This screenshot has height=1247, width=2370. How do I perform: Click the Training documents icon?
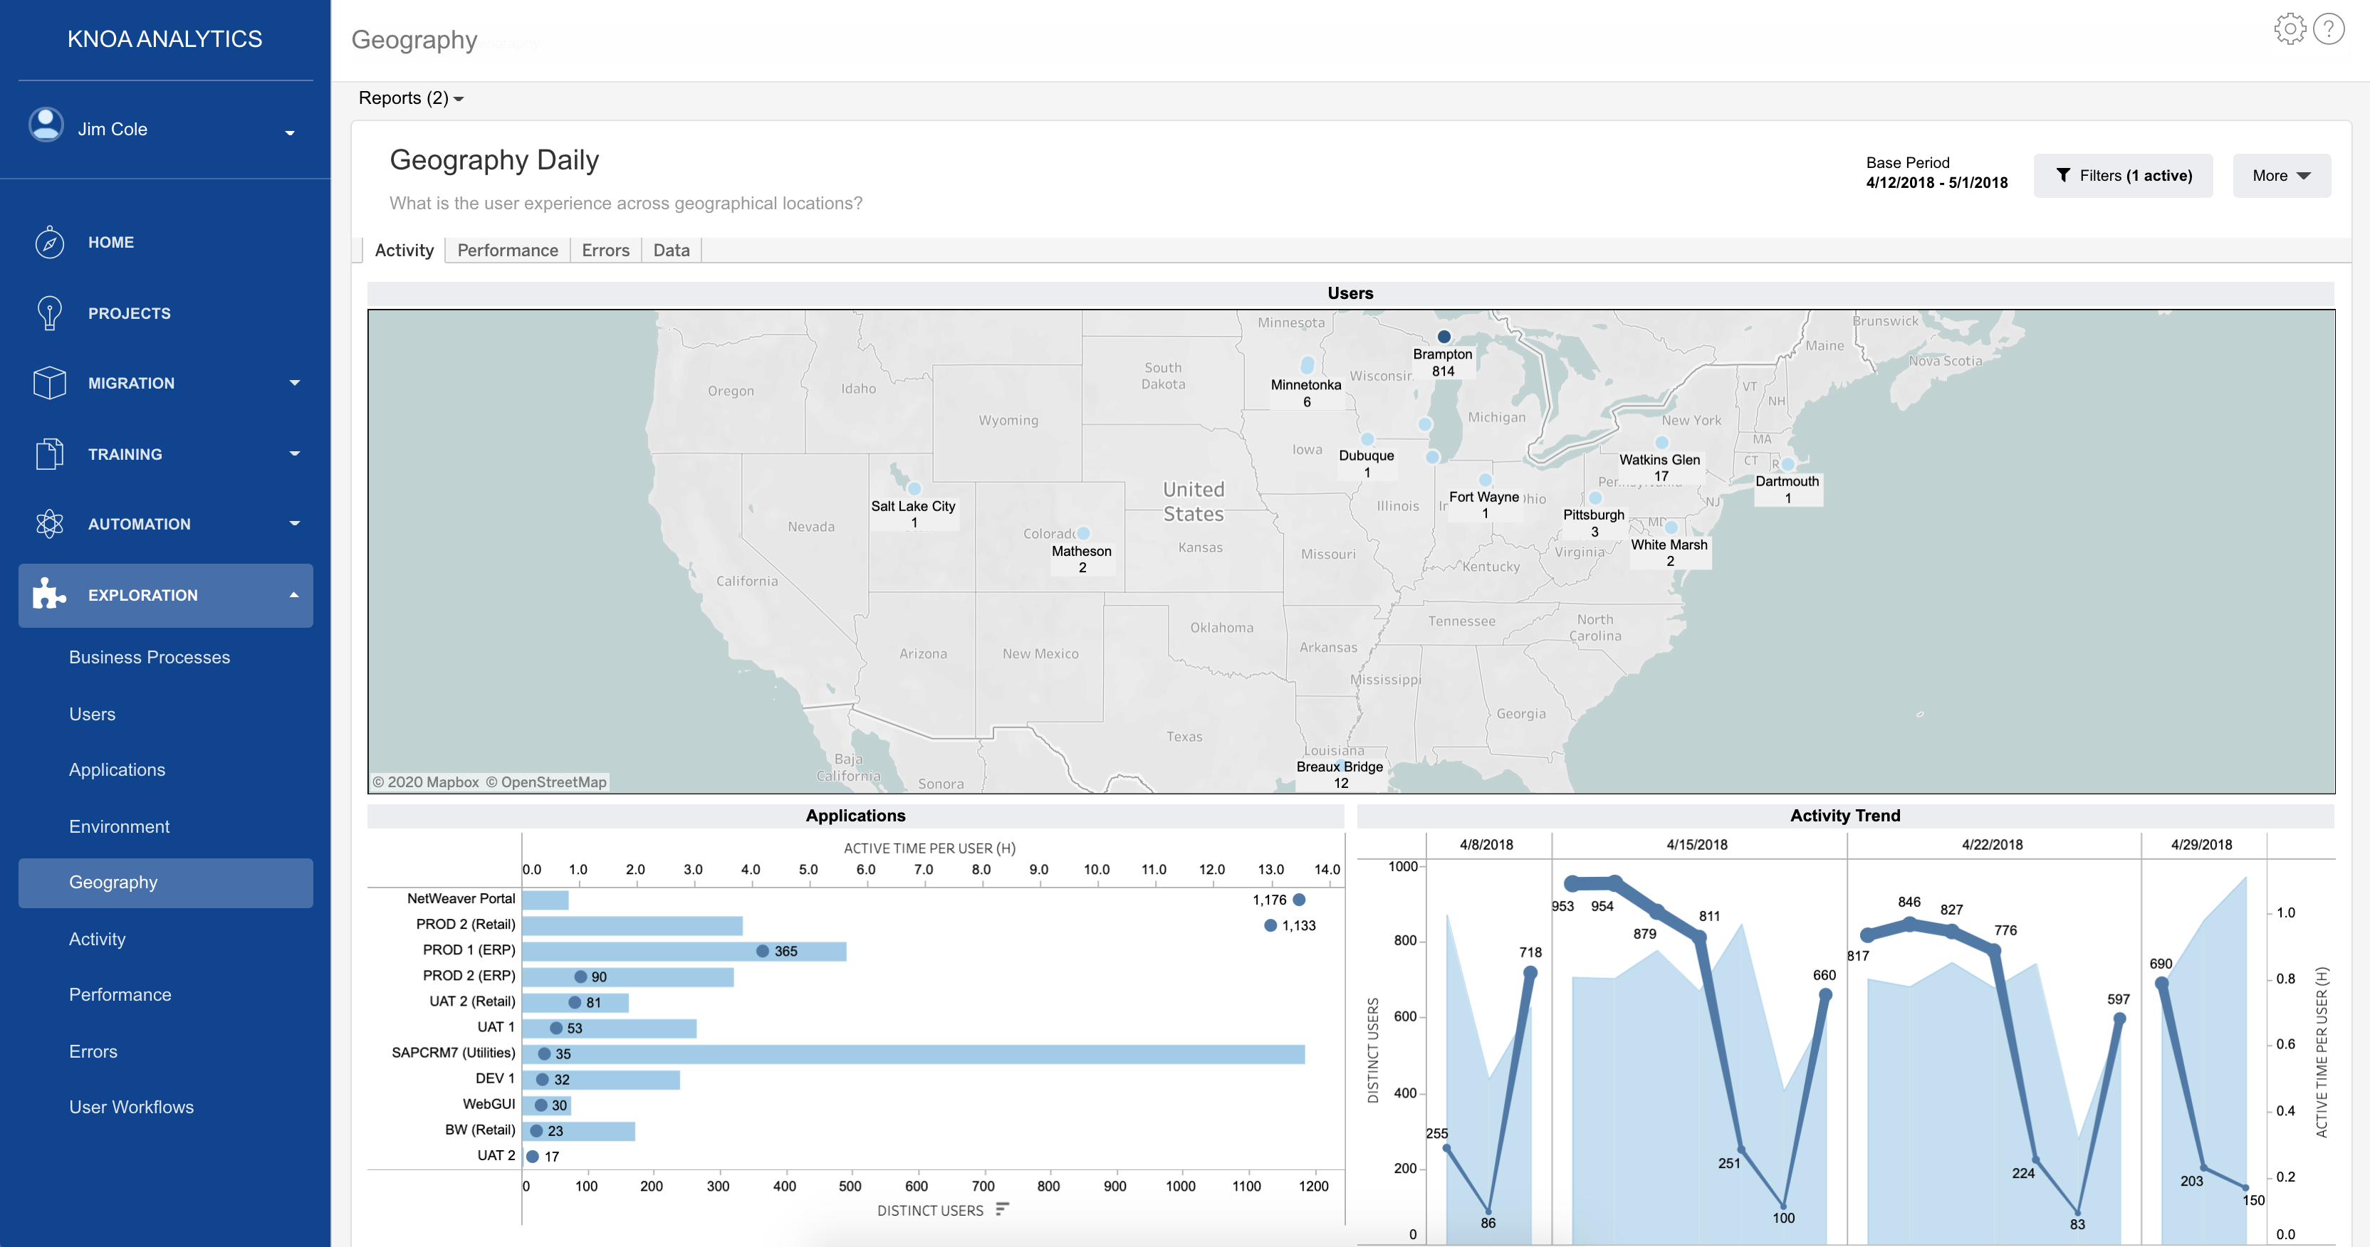(48, 454)
